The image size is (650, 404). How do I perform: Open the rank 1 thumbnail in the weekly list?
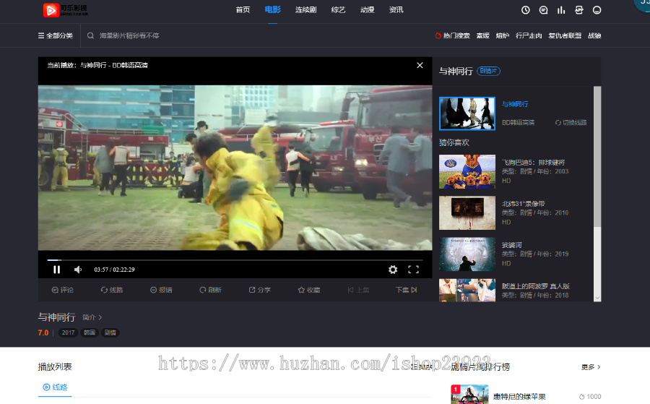469,395
